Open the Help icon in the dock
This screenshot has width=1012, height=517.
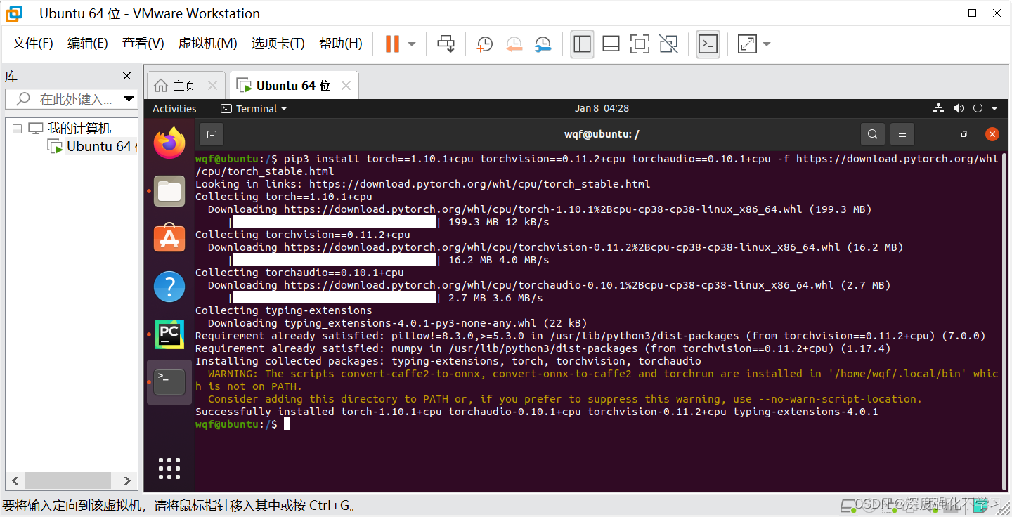169,287
